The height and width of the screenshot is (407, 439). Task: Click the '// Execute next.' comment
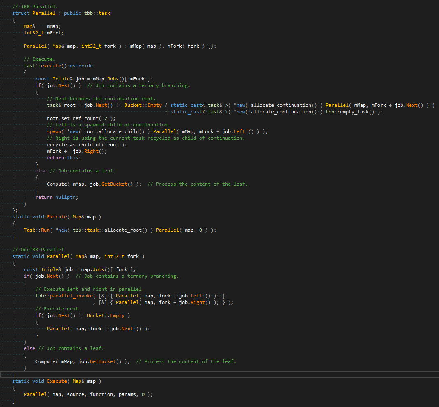tap(58, 309)
